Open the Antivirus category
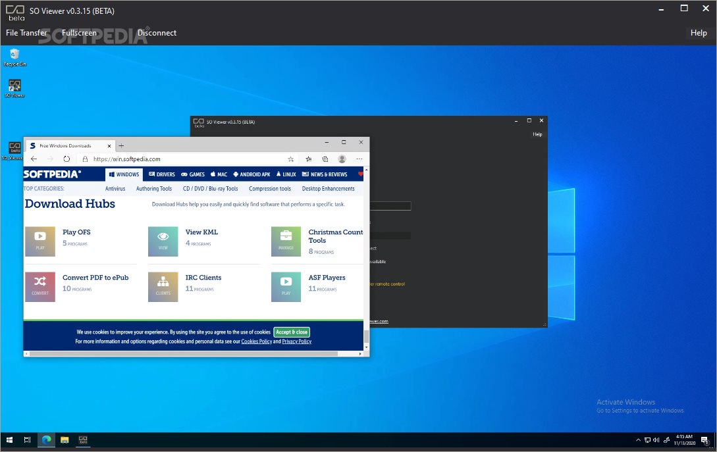 (115, 188)
